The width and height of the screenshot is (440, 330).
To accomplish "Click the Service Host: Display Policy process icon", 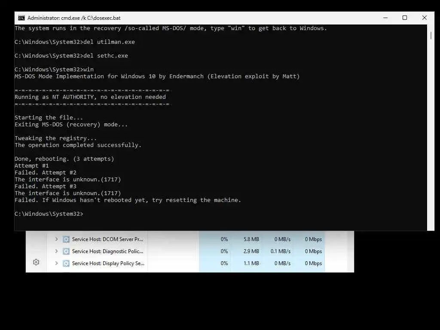I will (x=66, y=263).
